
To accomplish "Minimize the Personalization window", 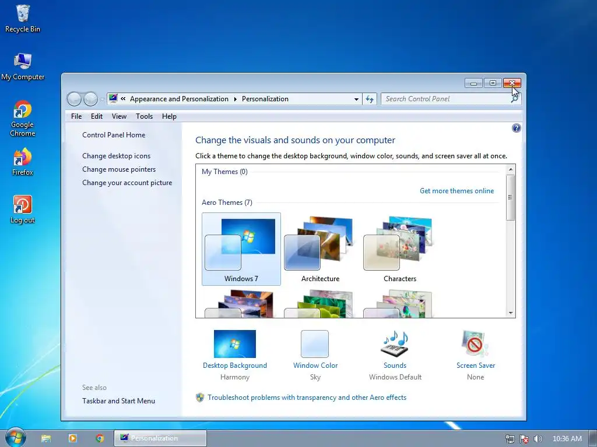I will (x=473, y=83).
